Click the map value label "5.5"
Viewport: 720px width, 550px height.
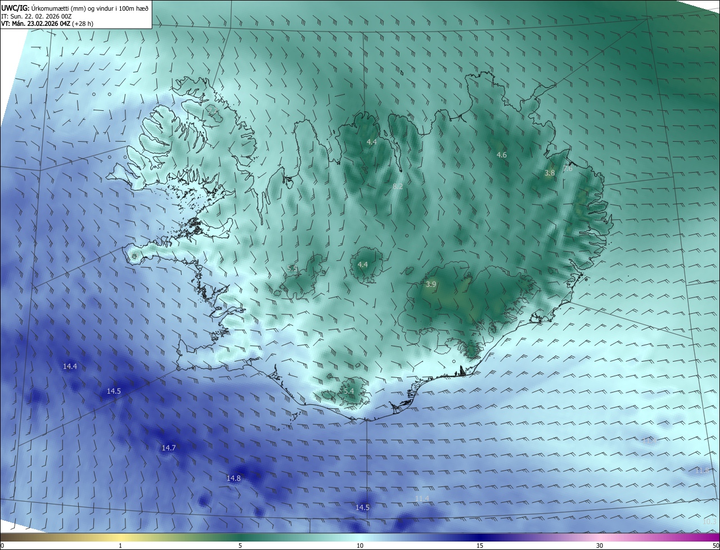(292, 269)
